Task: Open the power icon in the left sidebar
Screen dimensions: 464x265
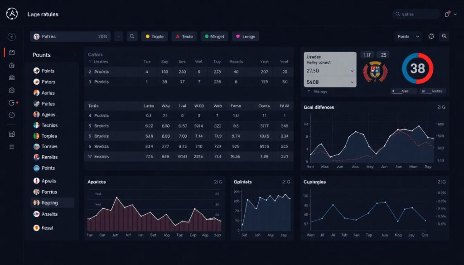Action: point(12,115)
